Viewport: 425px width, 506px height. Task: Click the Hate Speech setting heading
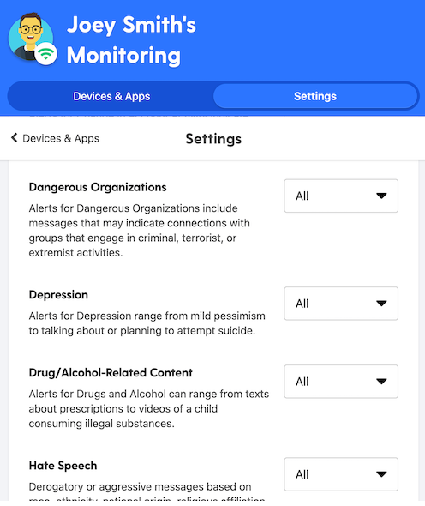(63, 466)
